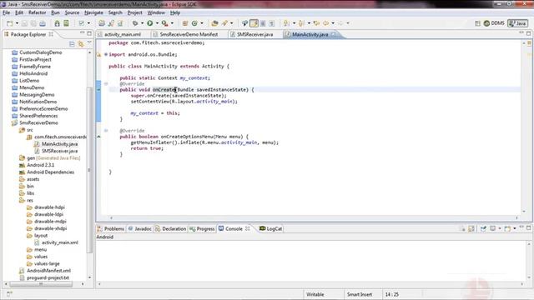
Task: Click Collapse All in Package Explorer
Action: [x=72, y=44]
